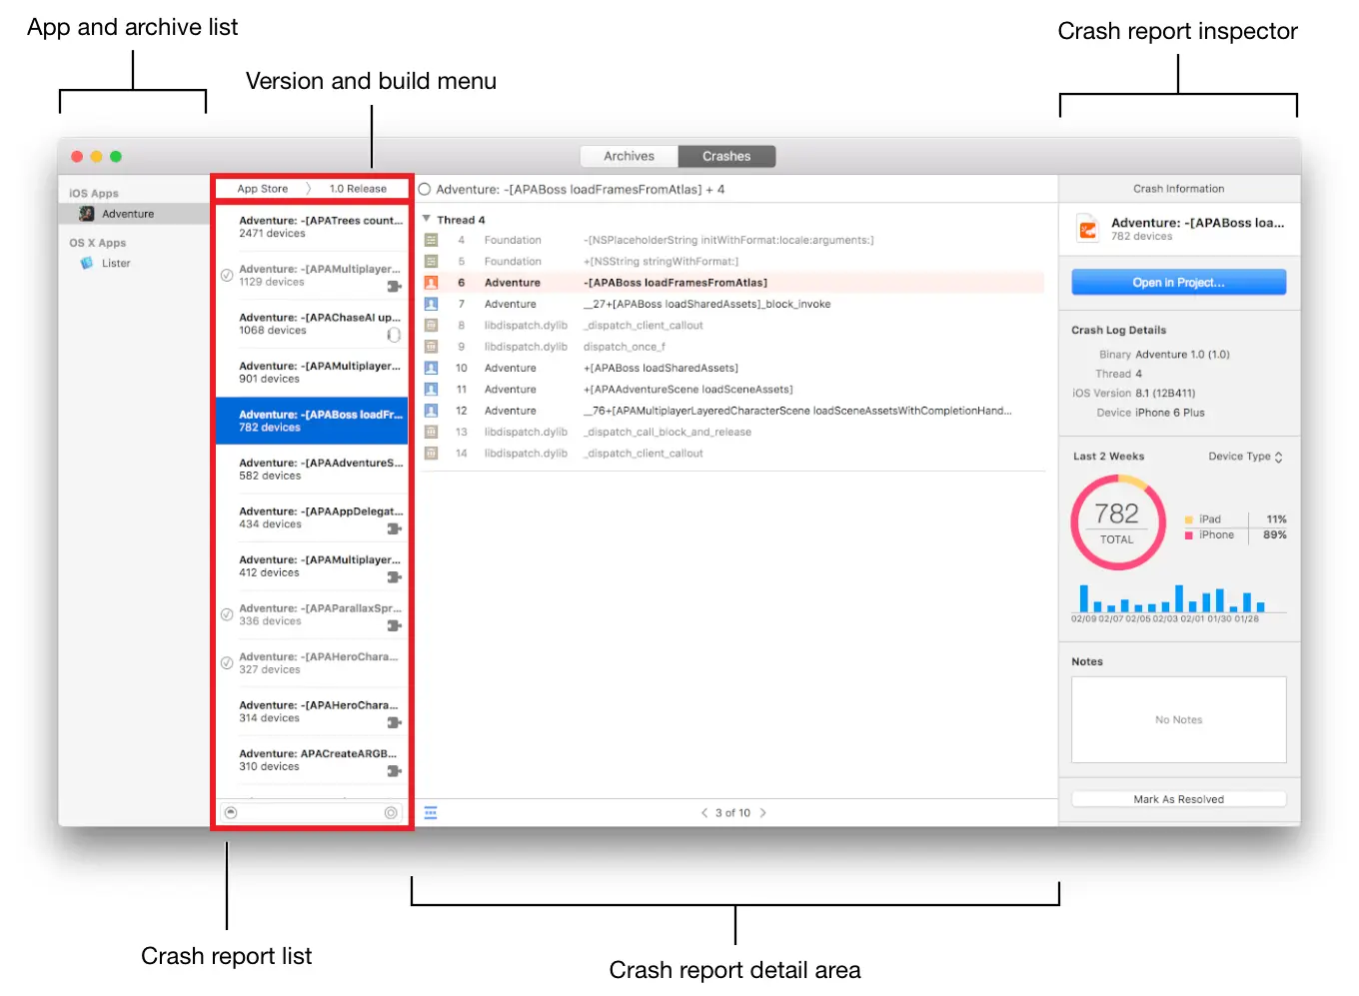Click the iPad legend entry 11%

click(1235, 519)
